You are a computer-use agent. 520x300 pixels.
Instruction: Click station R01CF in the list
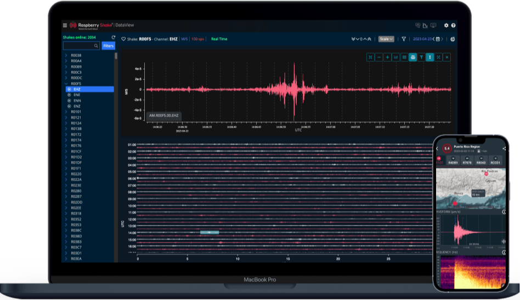tap(76, 151)
